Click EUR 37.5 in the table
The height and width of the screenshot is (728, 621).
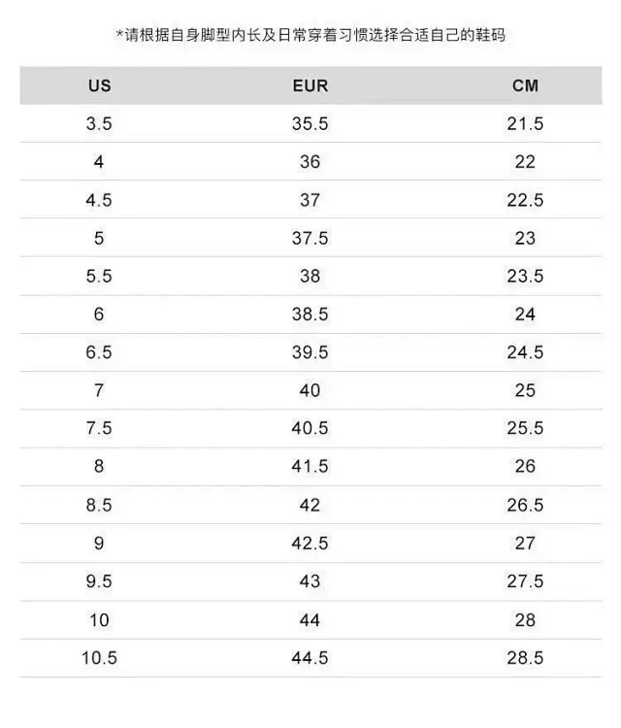tap(310, 238)
